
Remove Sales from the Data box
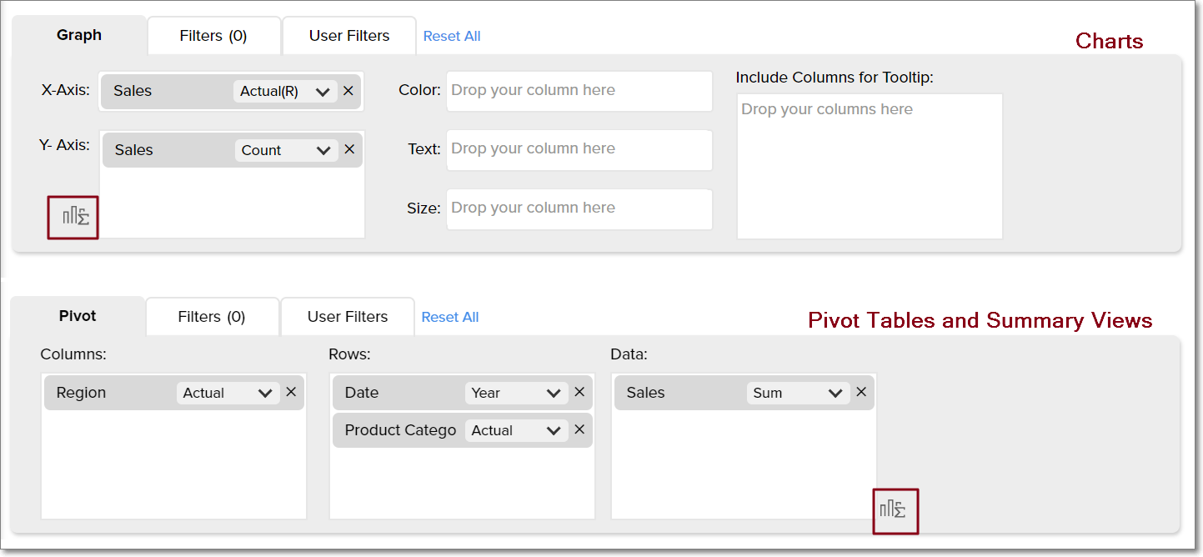861,392
